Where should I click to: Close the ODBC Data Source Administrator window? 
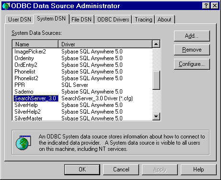(215, 6)
